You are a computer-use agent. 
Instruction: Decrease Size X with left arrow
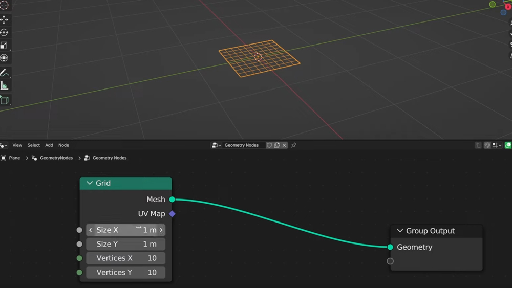tap(91, 230)
